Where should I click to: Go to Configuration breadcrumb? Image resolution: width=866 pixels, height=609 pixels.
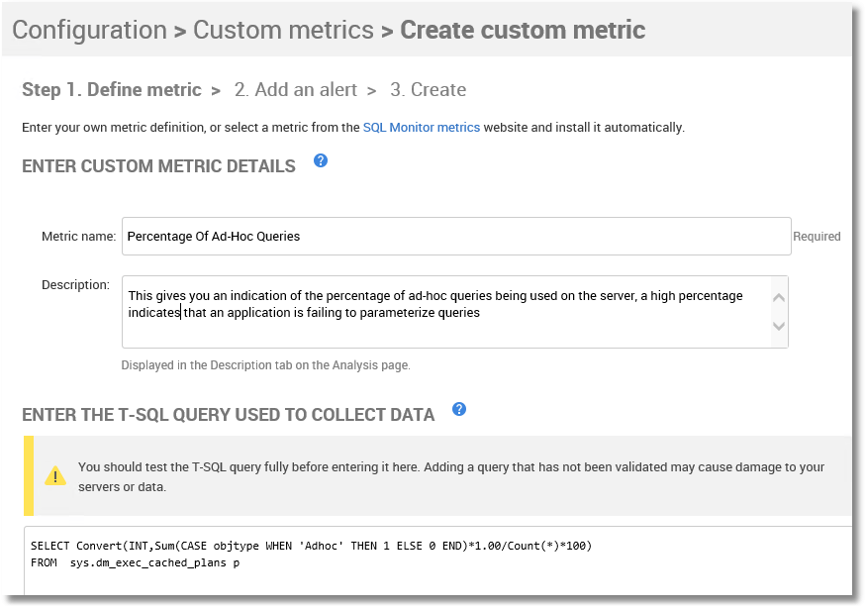click(x=89, y=30)
